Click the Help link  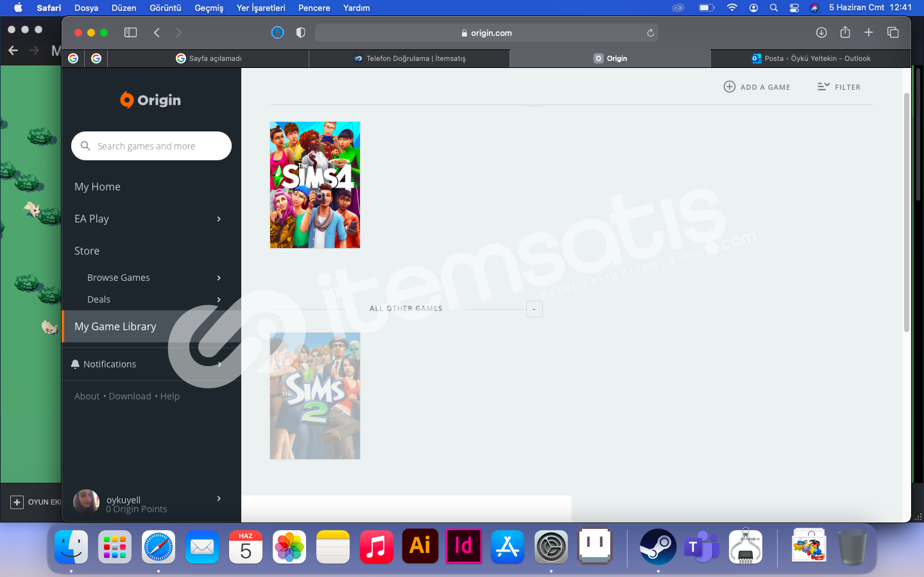[x=170, y=396]
